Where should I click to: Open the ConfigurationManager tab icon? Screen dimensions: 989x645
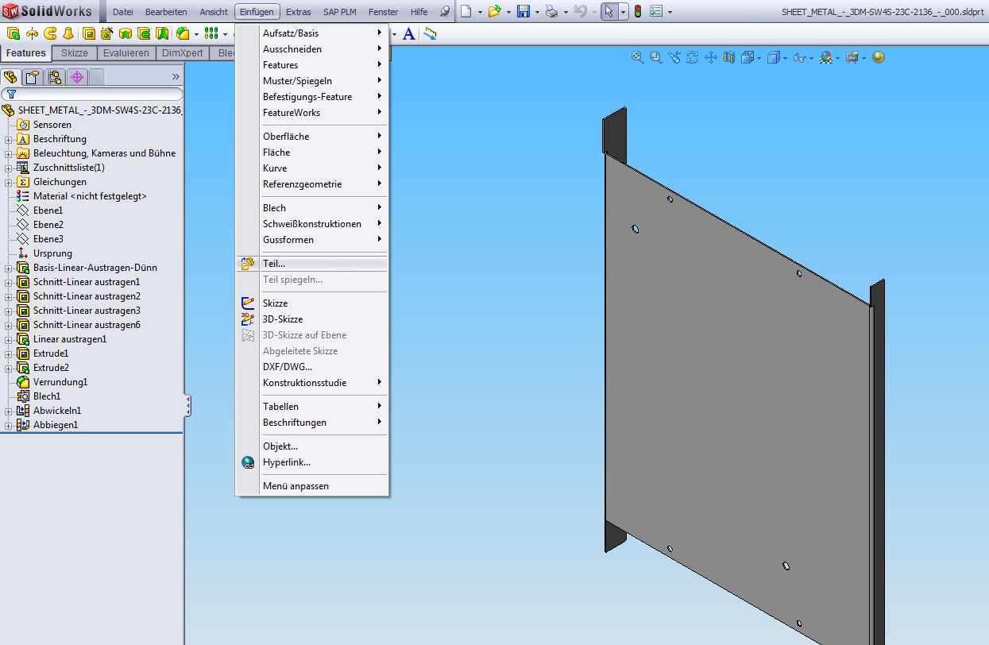click(54, 77)
